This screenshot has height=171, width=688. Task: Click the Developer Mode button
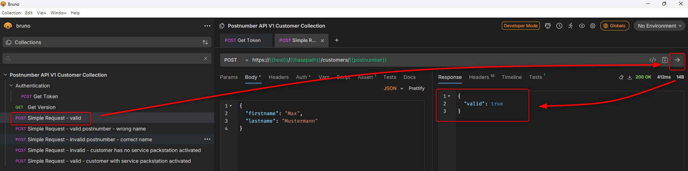[521, 26]
